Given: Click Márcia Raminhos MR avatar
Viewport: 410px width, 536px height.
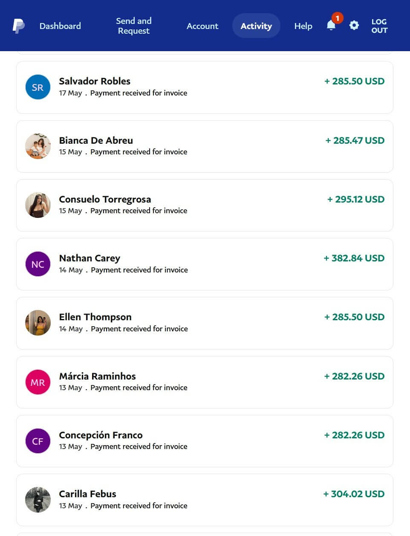Looking at the screenshot, I should [38, 382].
